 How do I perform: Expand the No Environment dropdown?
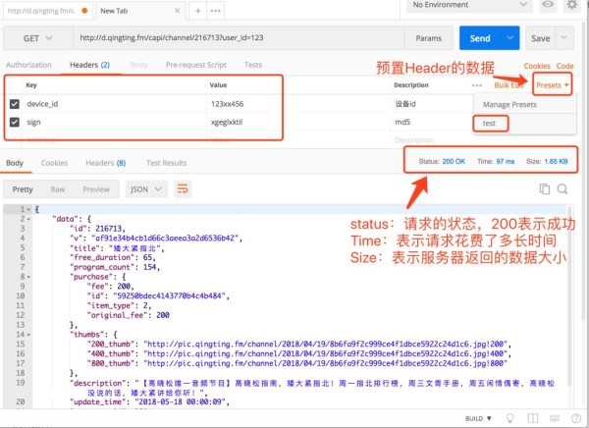pyautogui.click(x=469, y=5)
